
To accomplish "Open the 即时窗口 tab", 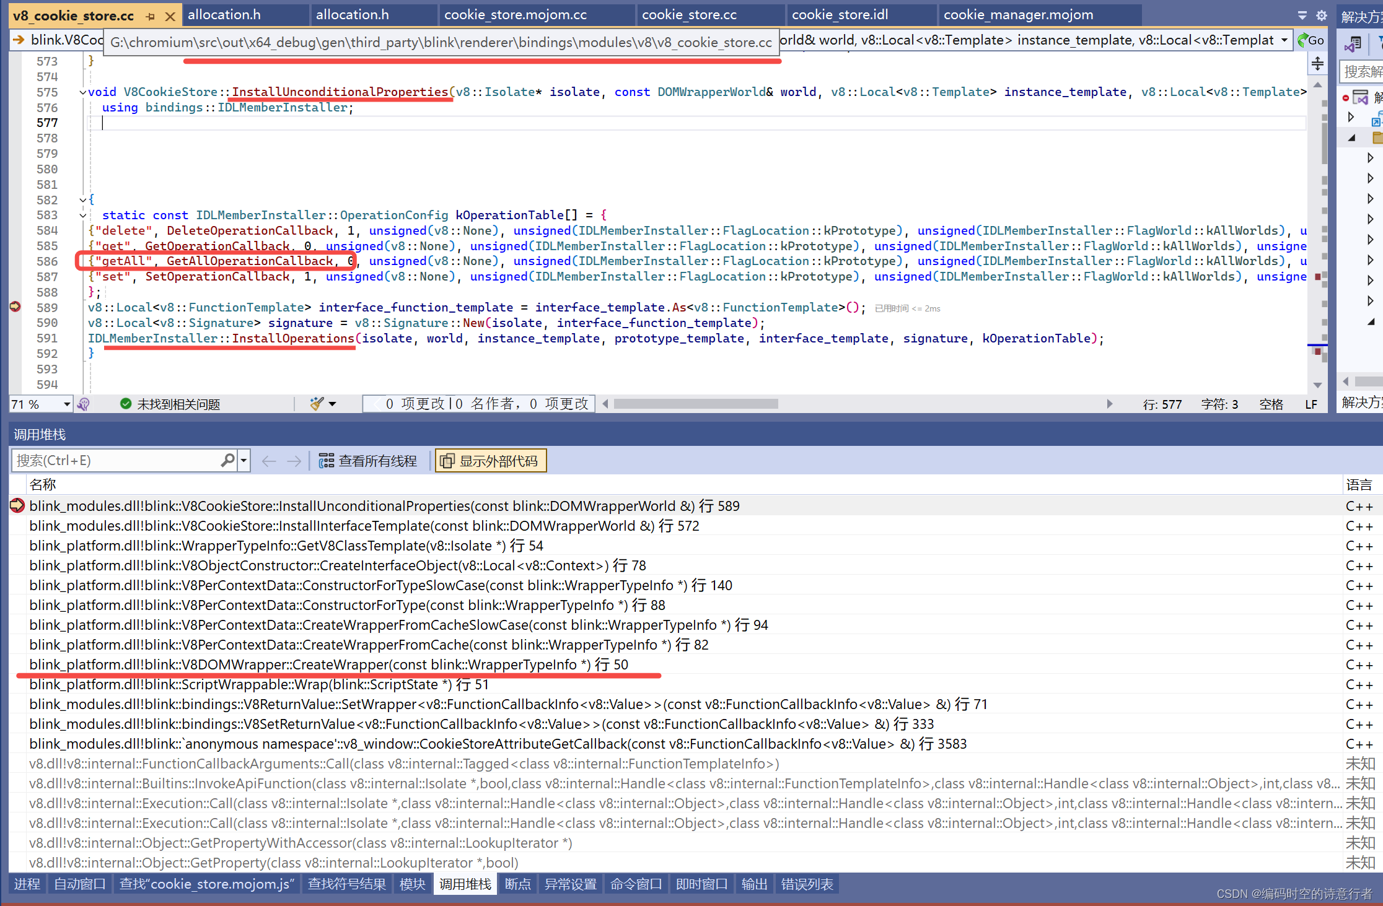I will [702, 884].
